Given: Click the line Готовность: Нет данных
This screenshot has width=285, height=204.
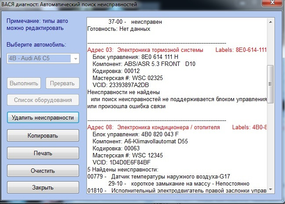Looking at the screenshot, I should 119,29.
